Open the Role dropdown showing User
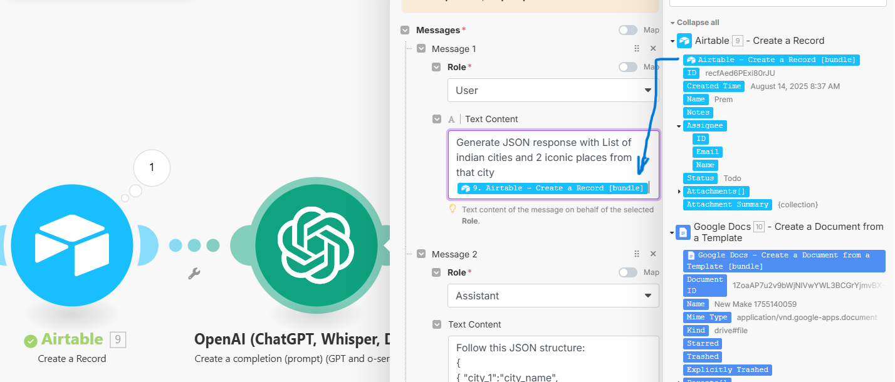 point(553,90)
